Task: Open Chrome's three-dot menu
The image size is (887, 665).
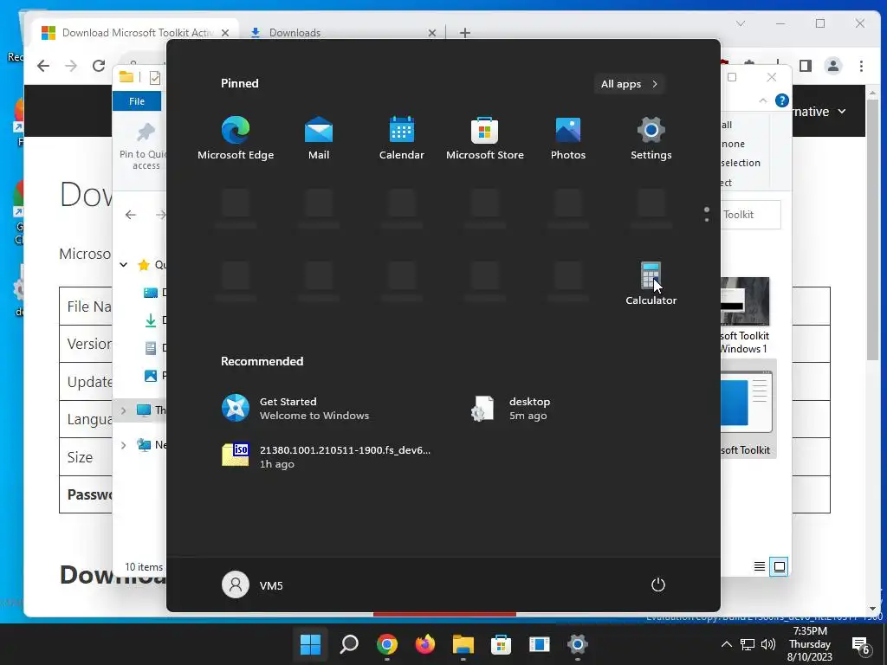Action: (x=861, y=66)
